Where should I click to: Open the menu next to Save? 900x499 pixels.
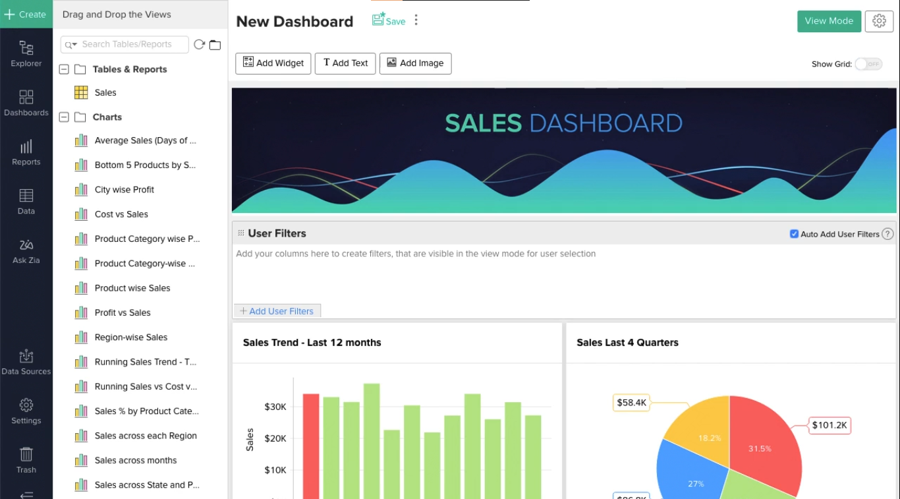click(416, 20)
